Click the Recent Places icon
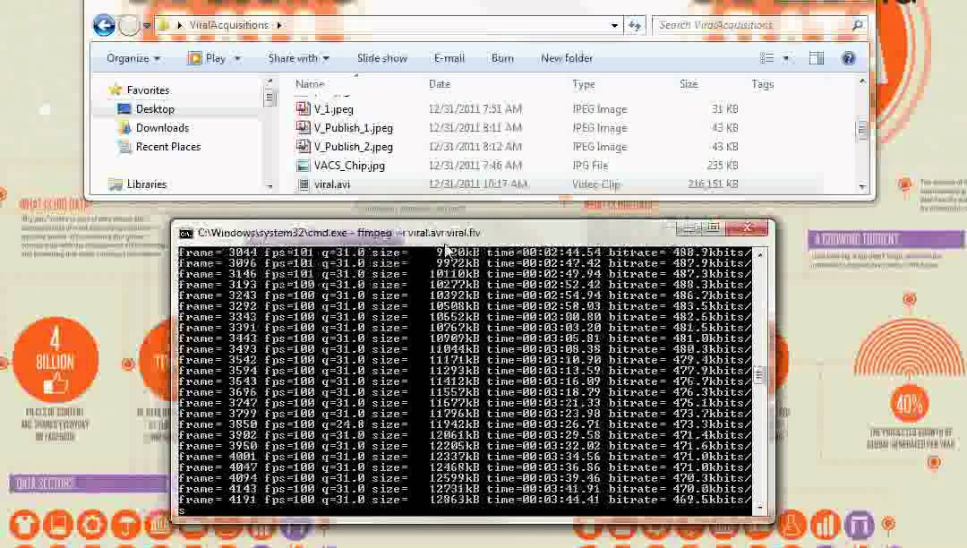The height and width of the screenshot is (548, 967). 124,147
